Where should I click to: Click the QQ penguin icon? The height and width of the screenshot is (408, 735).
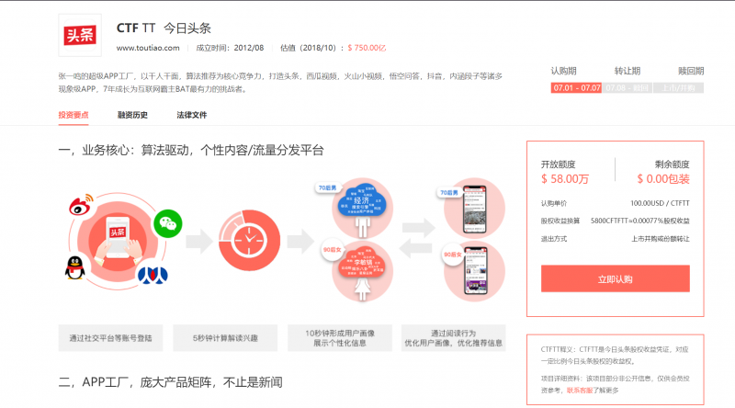[x=74, y=266]
